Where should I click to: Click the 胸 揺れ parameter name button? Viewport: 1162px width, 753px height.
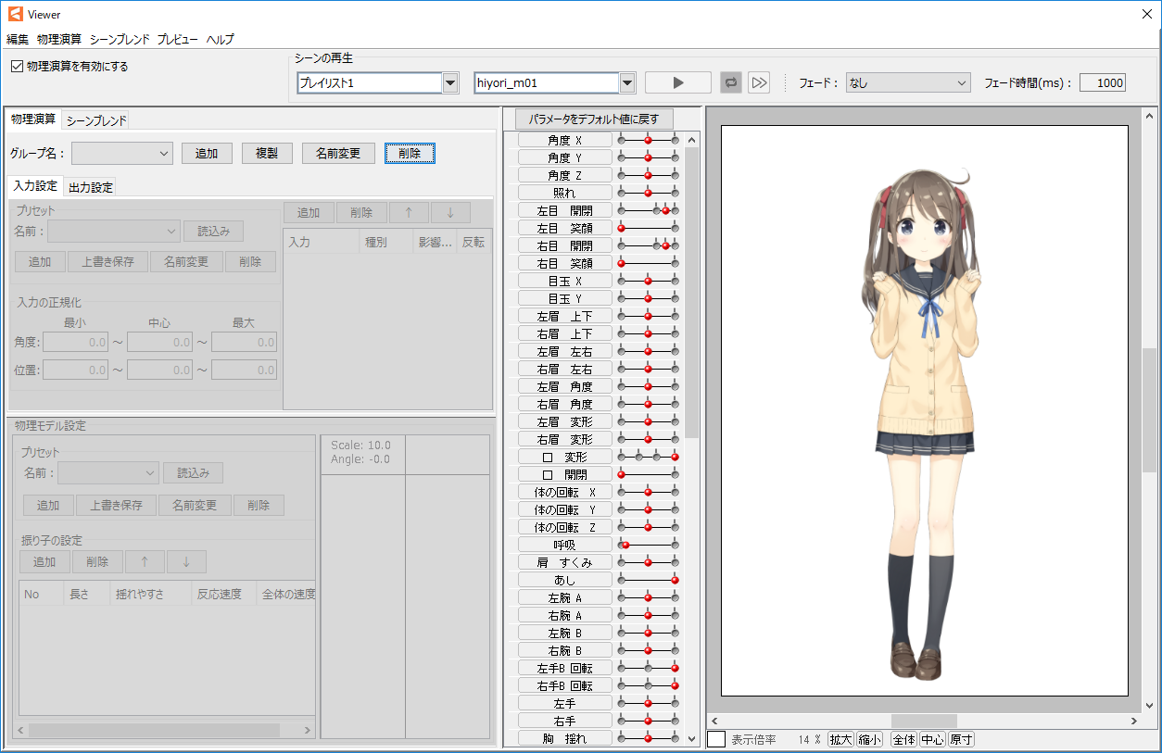(x=565, y=738)
